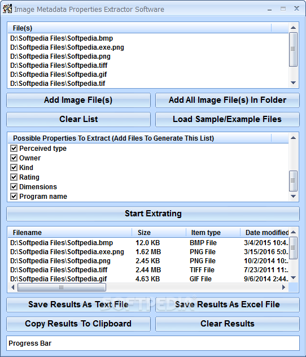Click the up arrow of properties list scrollbar
The height and width of the screenshot is (357, 306).
293,138
